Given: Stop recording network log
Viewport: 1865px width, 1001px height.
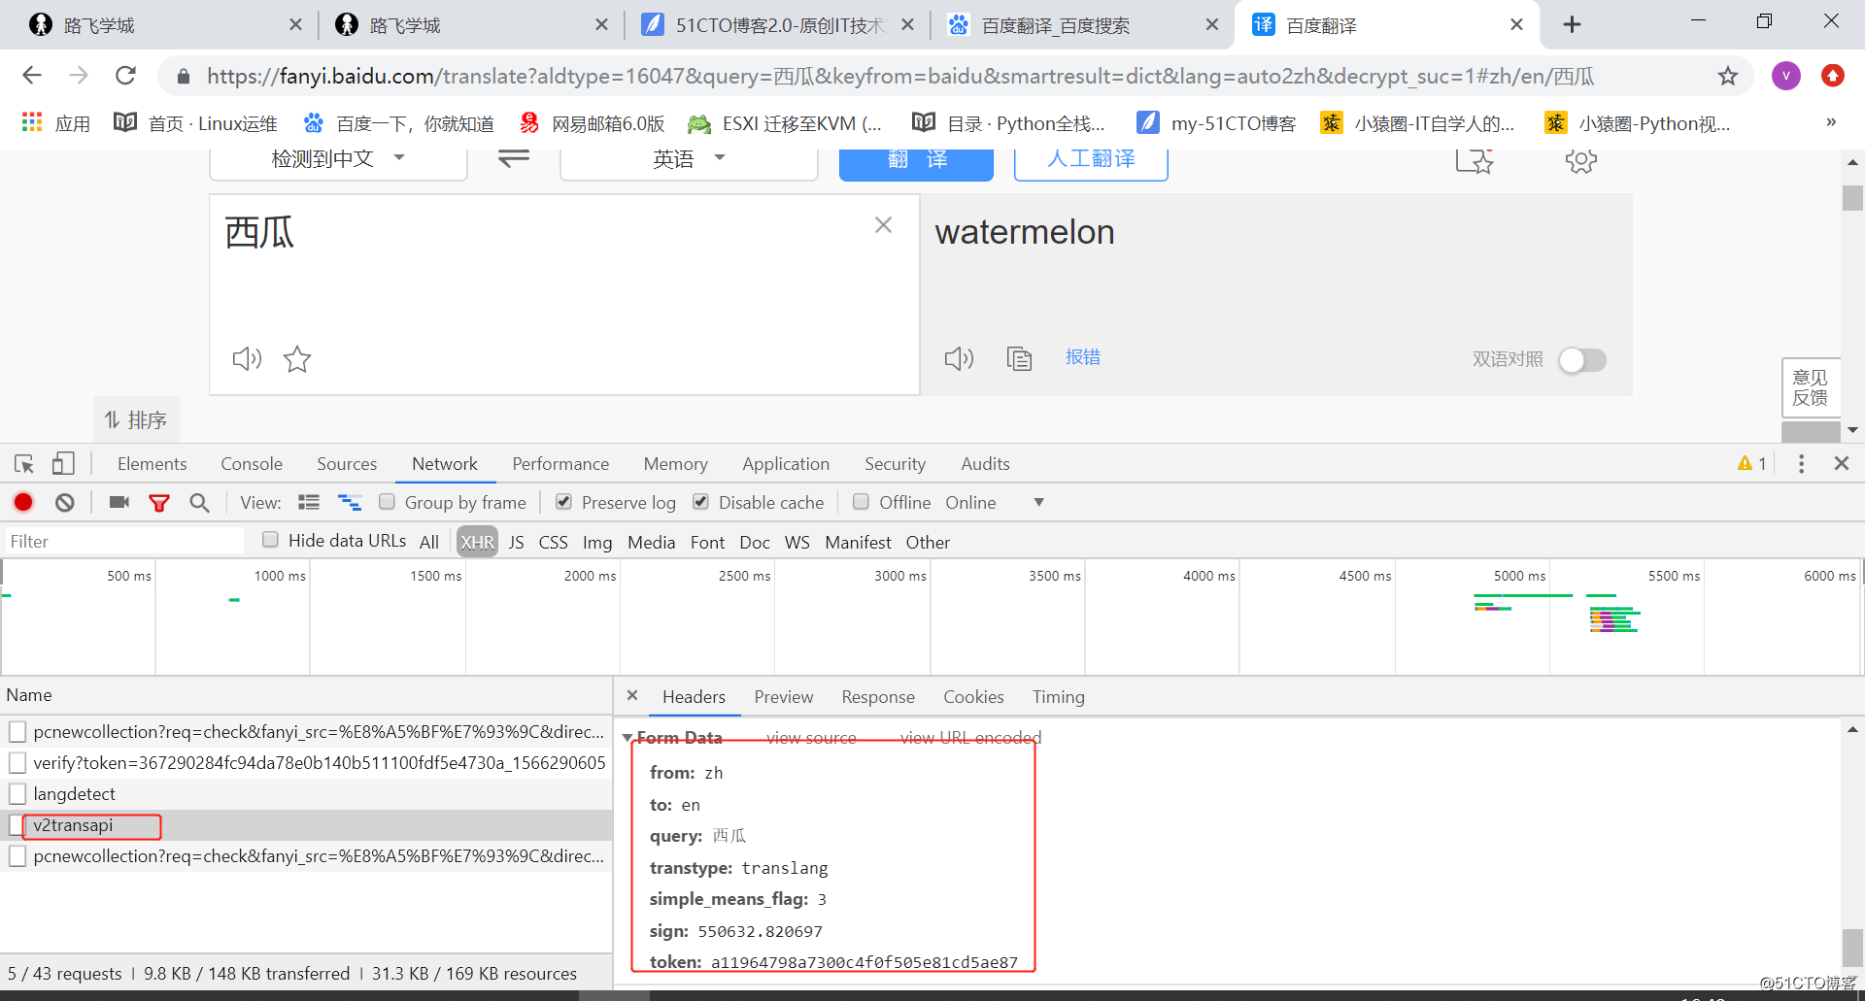Looking at the screenshot, I should [23, 502].
